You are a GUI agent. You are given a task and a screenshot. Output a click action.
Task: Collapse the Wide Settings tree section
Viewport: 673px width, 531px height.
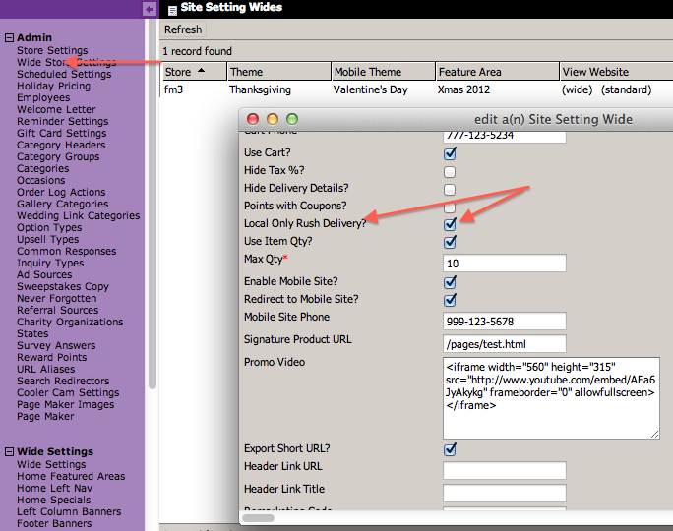pos(9,452)
